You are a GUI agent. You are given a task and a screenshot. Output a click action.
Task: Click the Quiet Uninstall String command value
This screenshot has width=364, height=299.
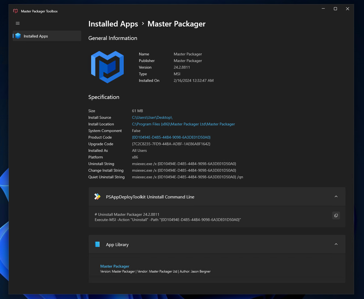pyautogui.click(x=188, y=177)
